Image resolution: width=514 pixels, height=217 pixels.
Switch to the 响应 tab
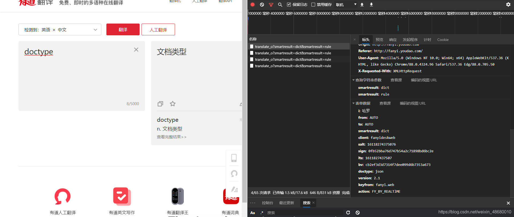393,40
